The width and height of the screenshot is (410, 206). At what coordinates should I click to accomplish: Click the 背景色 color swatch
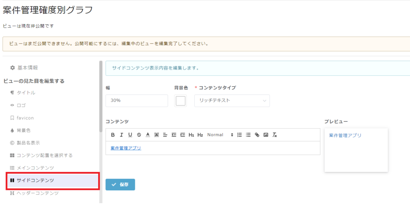(x=181, y=101)
